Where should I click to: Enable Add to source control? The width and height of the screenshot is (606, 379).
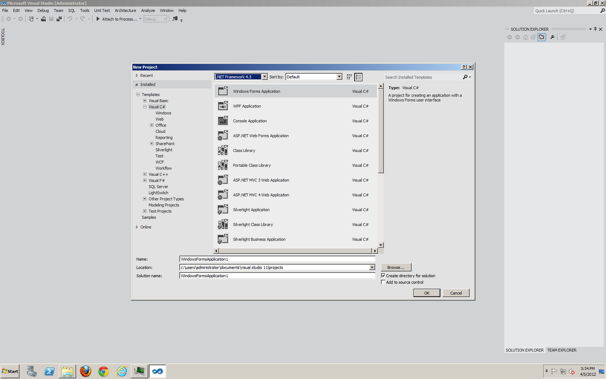pos(383,282)
